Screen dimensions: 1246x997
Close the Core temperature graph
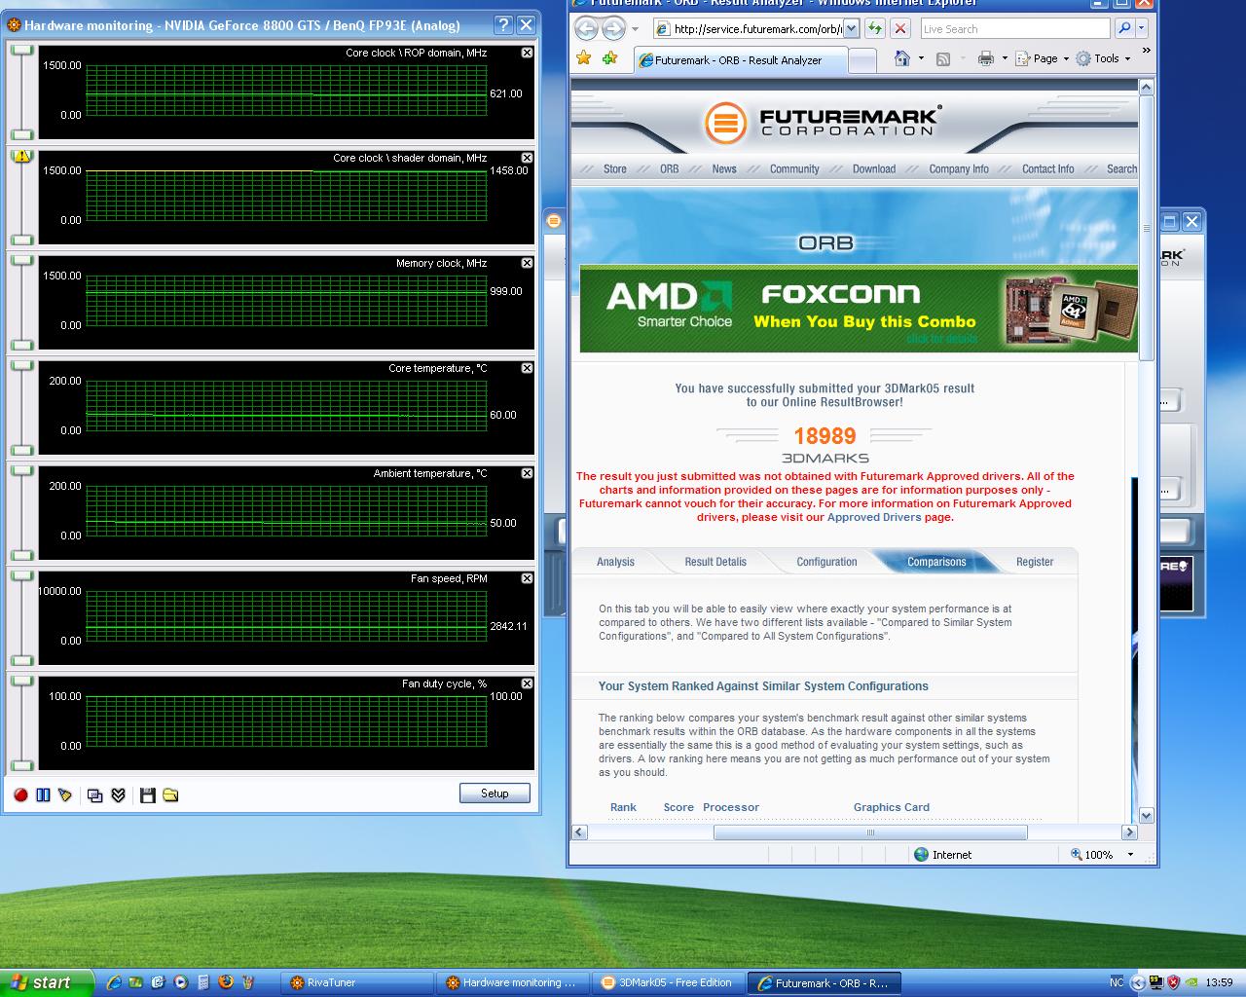[x=527, y=368]
